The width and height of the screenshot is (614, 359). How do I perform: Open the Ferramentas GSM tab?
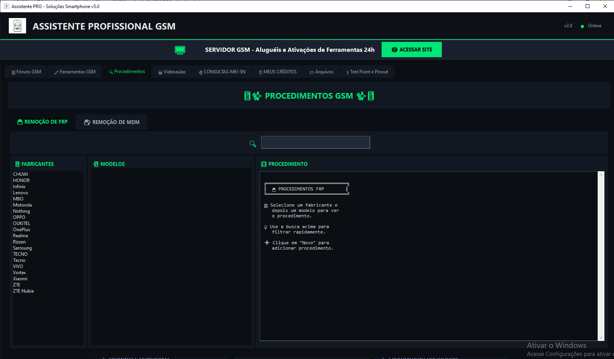(75, 72)
